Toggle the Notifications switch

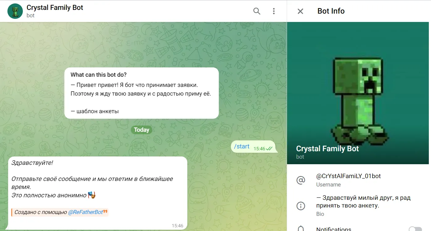415,229
